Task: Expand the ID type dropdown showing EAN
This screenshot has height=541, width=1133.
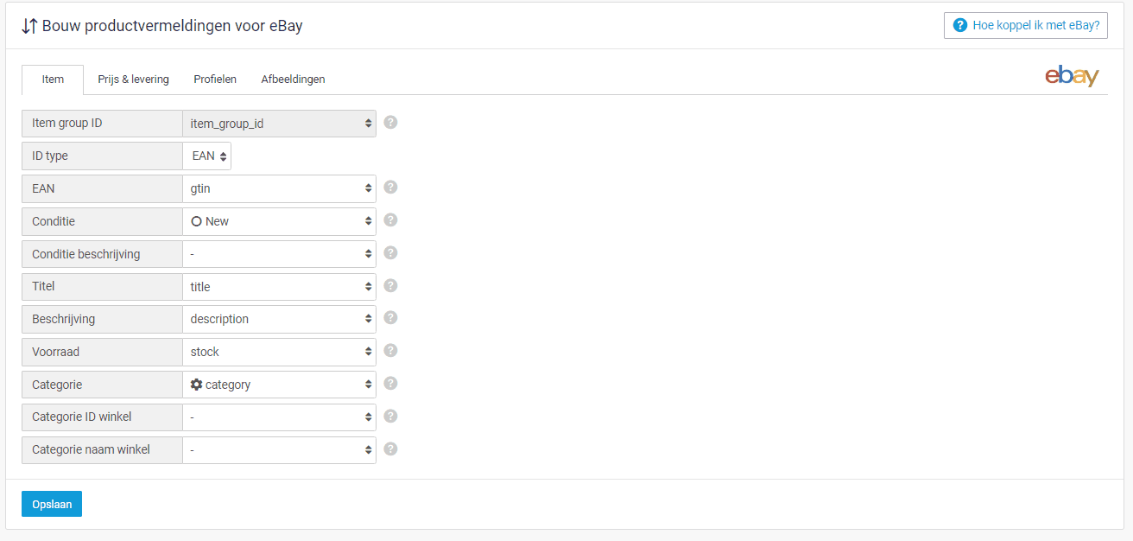Action: [206, 156]
